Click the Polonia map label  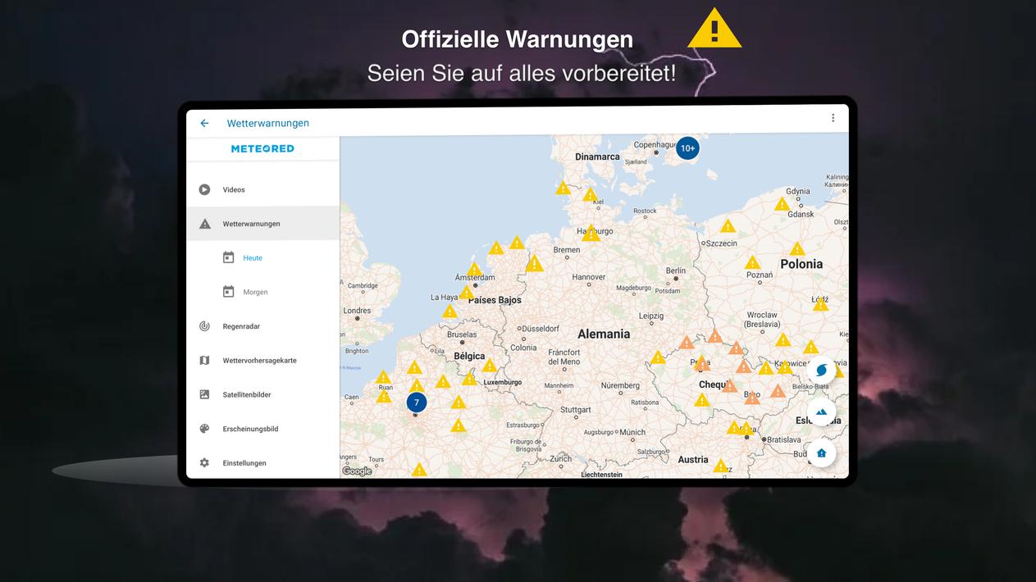tap(801, 264)
